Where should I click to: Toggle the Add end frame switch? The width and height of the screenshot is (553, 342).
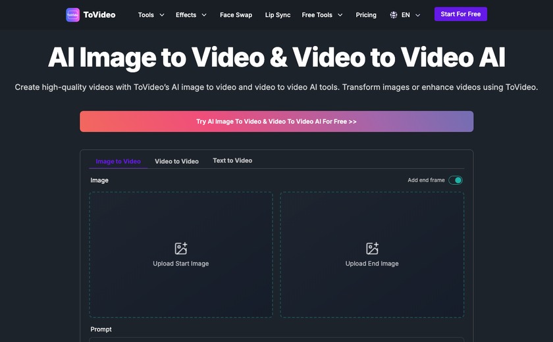(x=456, y=180)
